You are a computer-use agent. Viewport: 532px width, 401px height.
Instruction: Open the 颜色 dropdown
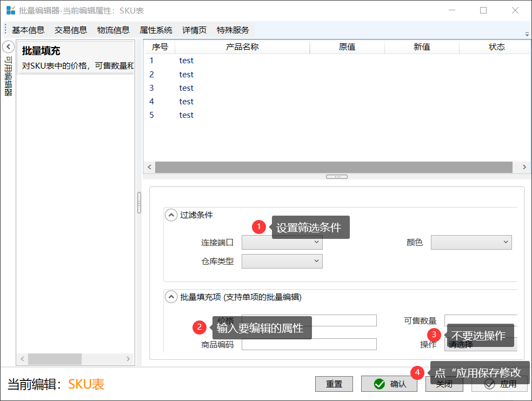[471, 243]
